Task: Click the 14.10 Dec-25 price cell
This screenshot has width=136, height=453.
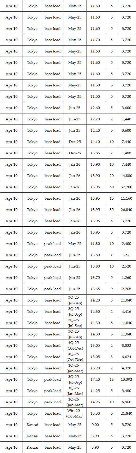Action: (95, 142)
